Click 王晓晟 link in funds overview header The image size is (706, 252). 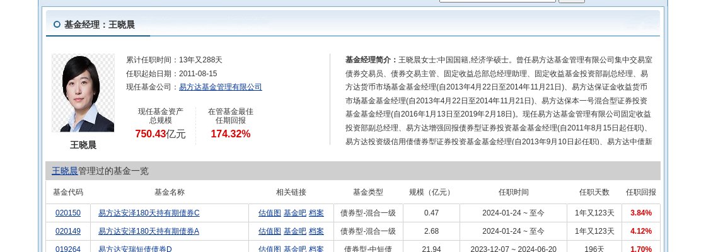click(65, 171)
